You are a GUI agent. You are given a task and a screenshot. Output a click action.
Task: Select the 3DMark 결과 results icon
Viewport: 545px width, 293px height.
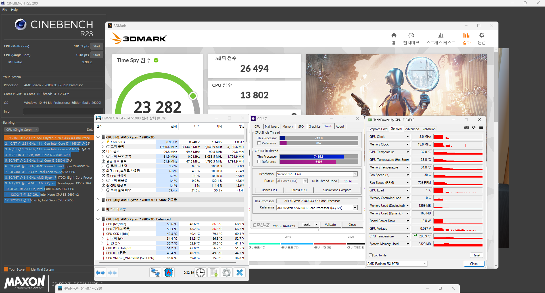466,35
